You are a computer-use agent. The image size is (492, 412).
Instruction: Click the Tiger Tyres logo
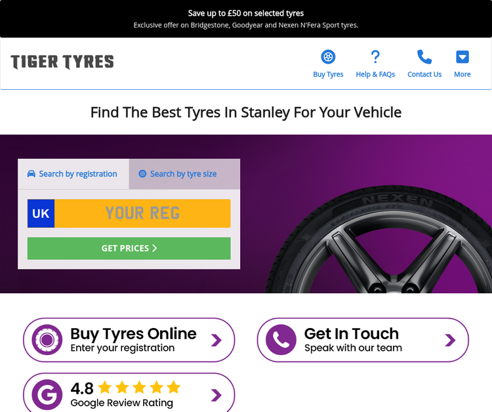(x=62, y=62)
